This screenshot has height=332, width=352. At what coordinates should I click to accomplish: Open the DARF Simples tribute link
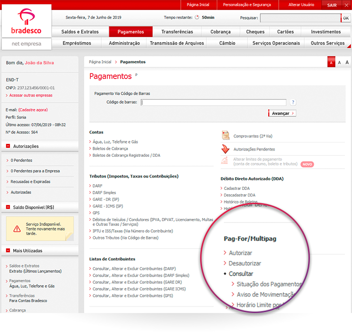pyautogui.click(x=104, y=193)
